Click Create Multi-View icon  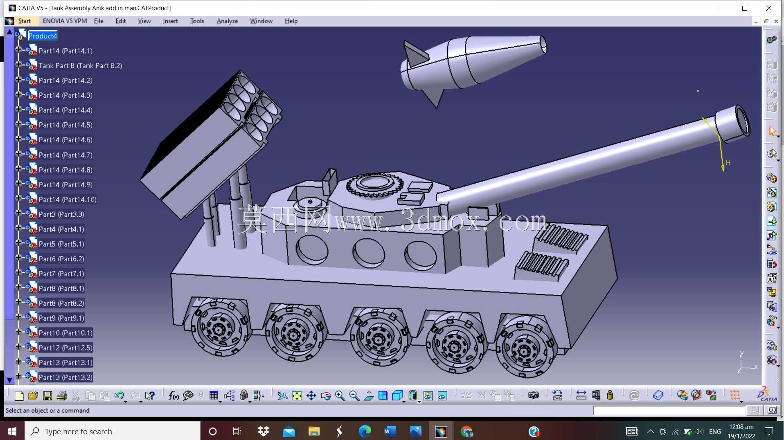point(383,395)
